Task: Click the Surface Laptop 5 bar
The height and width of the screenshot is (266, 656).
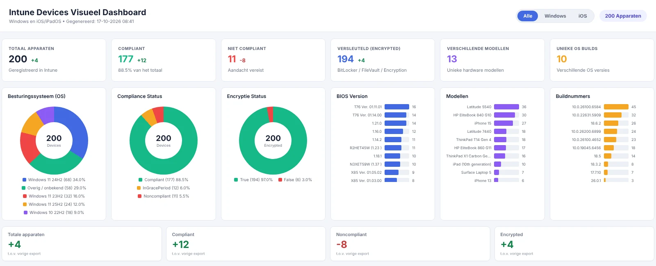Action: (x=497, y=173)
